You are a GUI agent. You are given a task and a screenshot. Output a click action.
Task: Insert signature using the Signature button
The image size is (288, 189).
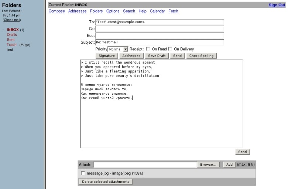pyautogui.click(x=107, y=56)
